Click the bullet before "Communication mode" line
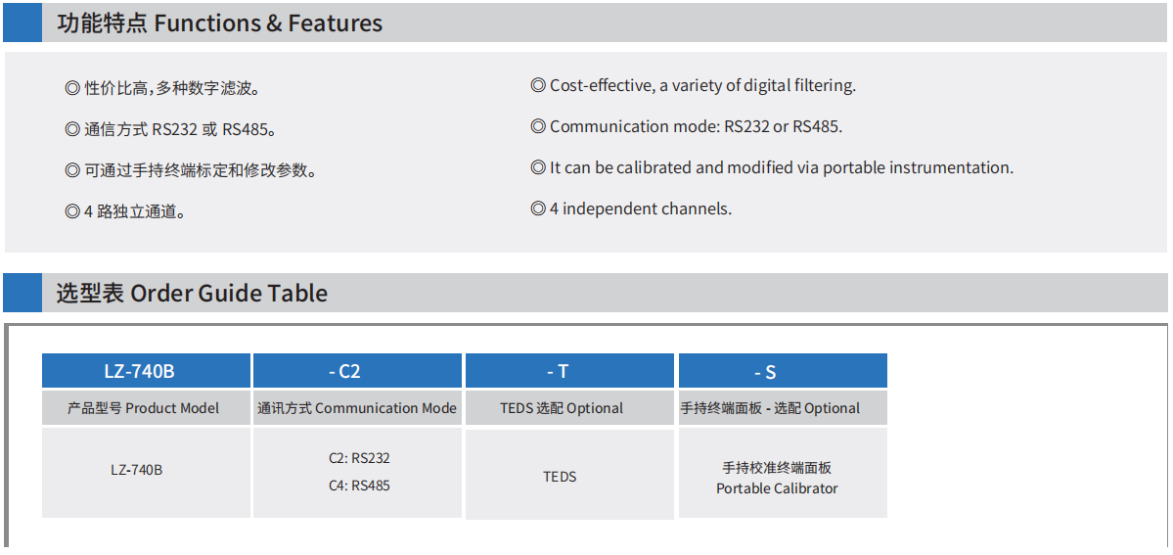Viewport: 1173px width, 555px height. tap(537, 127)
